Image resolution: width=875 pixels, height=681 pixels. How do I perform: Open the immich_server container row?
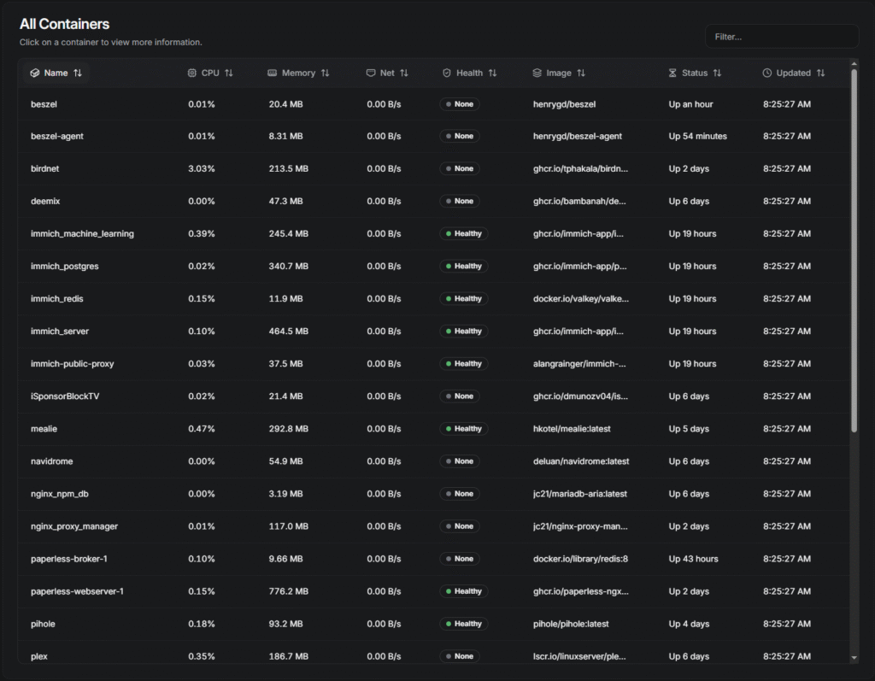tap(60, 332)
